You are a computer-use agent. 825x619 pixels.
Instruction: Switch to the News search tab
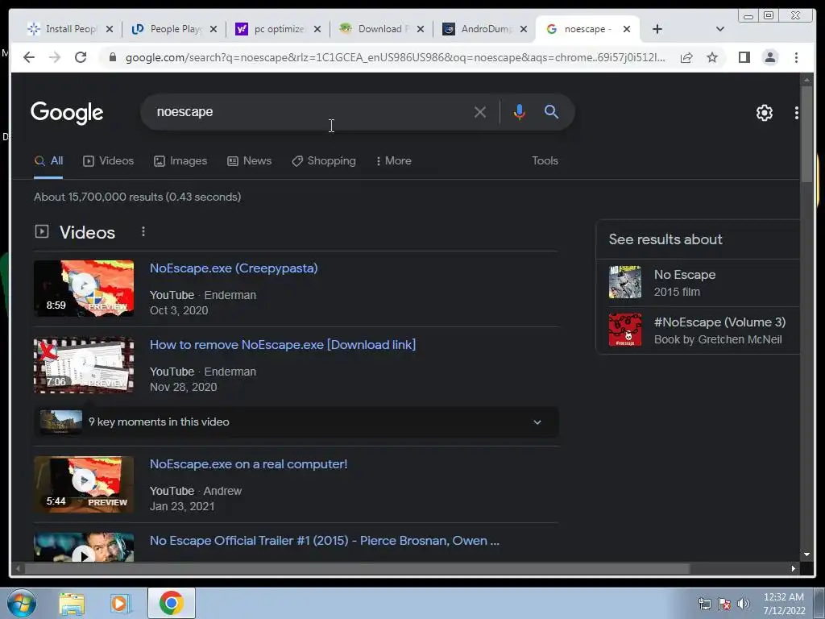250,161
